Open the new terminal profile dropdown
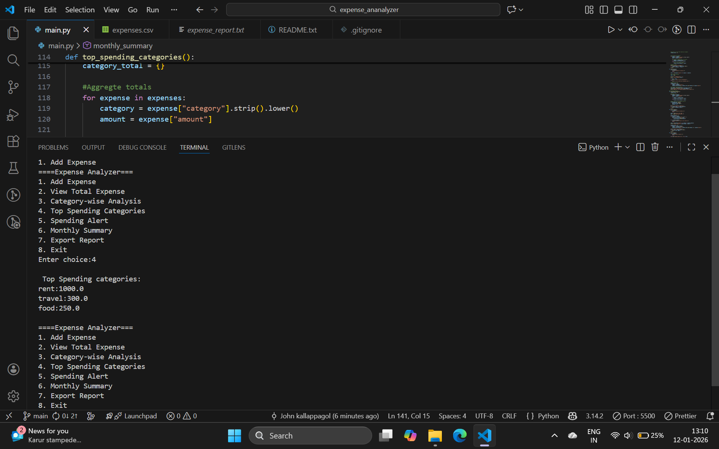The height and width of the screenshot is (449, 719). click(x=627, y=147)
